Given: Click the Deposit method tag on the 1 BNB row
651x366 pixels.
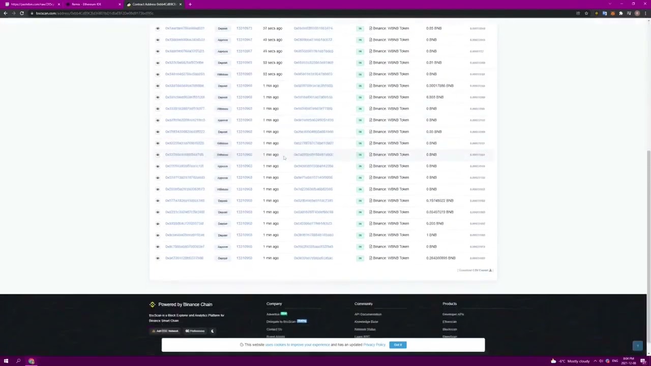Looking at the screenshot, I should coord(223,235).
